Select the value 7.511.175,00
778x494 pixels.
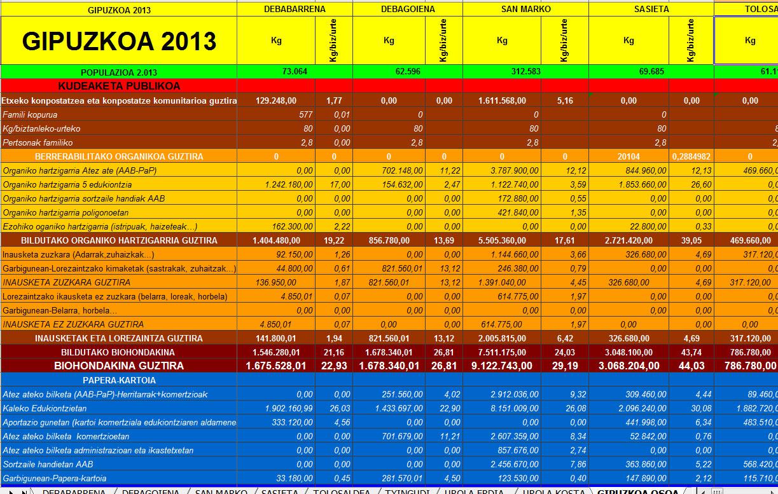502,352
